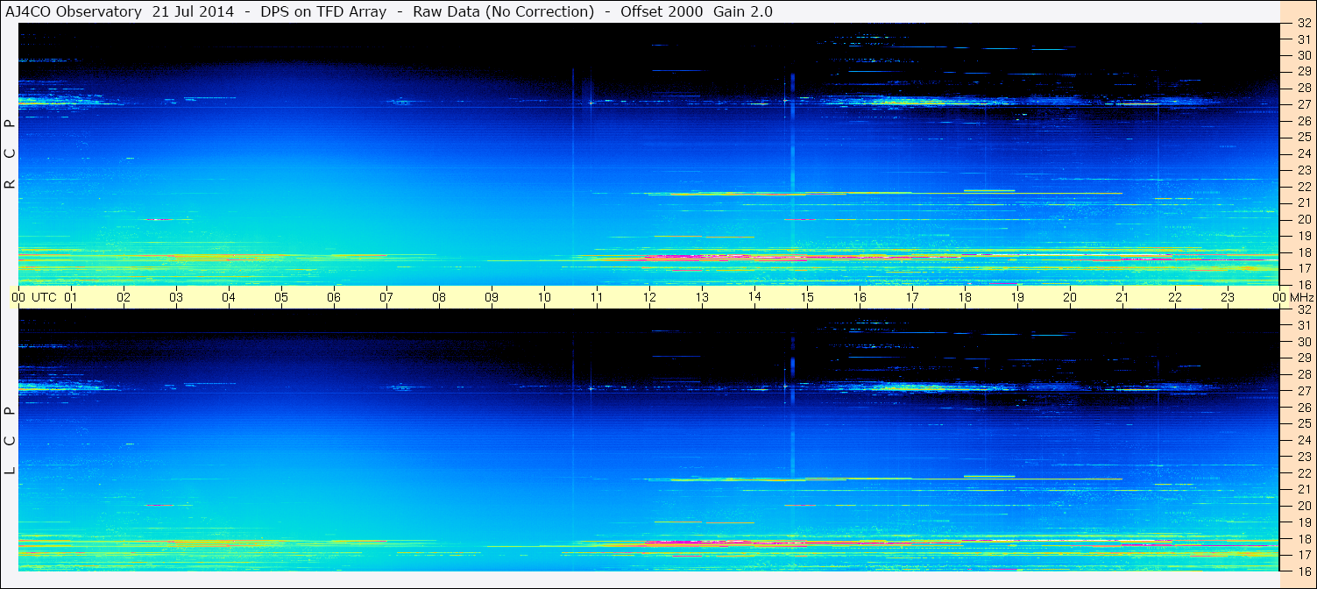Select the 04 hour mark on time axis
This screenshot has width=1317, height=589.
(x=229, y=297)
